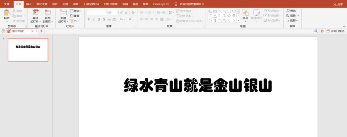Switch to the 动画 Animations tab
The width and height of the screenshot is (347, 137).
pyautogui.click(x=75, y=4)
